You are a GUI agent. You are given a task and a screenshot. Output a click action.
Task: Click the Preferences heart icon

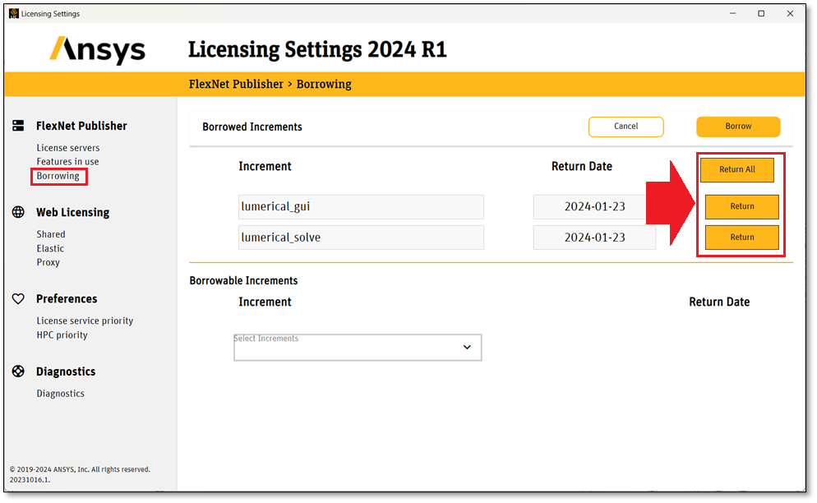tap(18, 298)
